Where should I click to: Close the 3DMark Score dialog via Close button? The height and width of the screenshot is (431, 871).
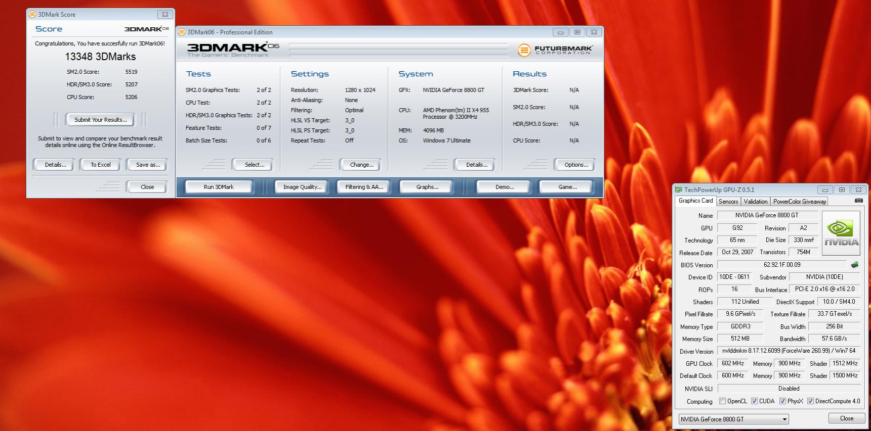click(147, 187)
